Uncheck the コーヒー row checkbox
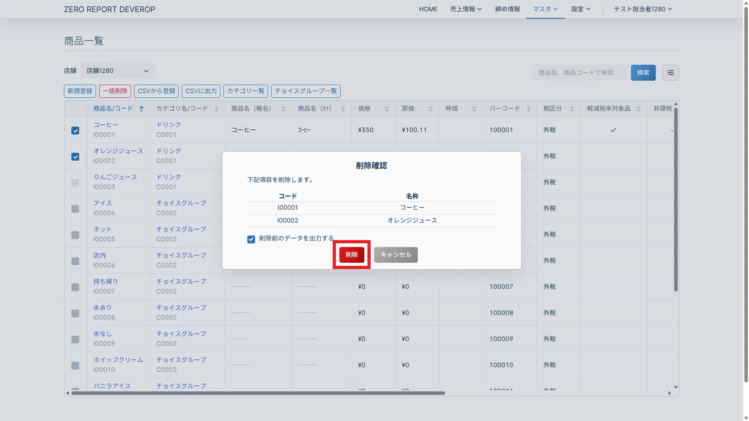Viewport: 749px width, 421px height. coord(75,131)
